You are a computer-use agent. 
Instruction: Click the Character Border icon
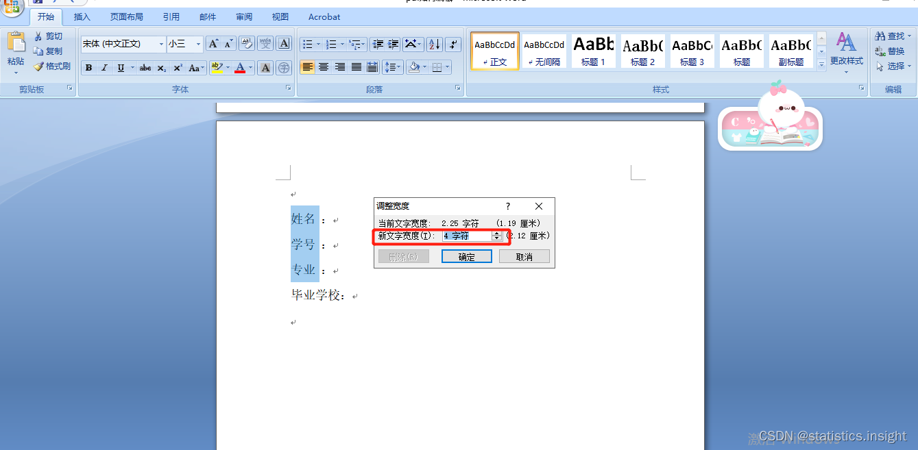coord(284,44)
